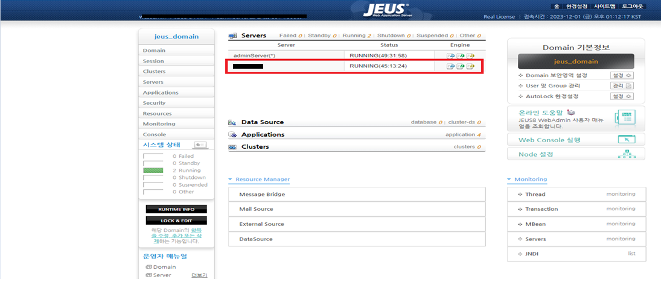Screen dimensions: 661x285
Task: Click the Data Source heading
Action: 263,122
